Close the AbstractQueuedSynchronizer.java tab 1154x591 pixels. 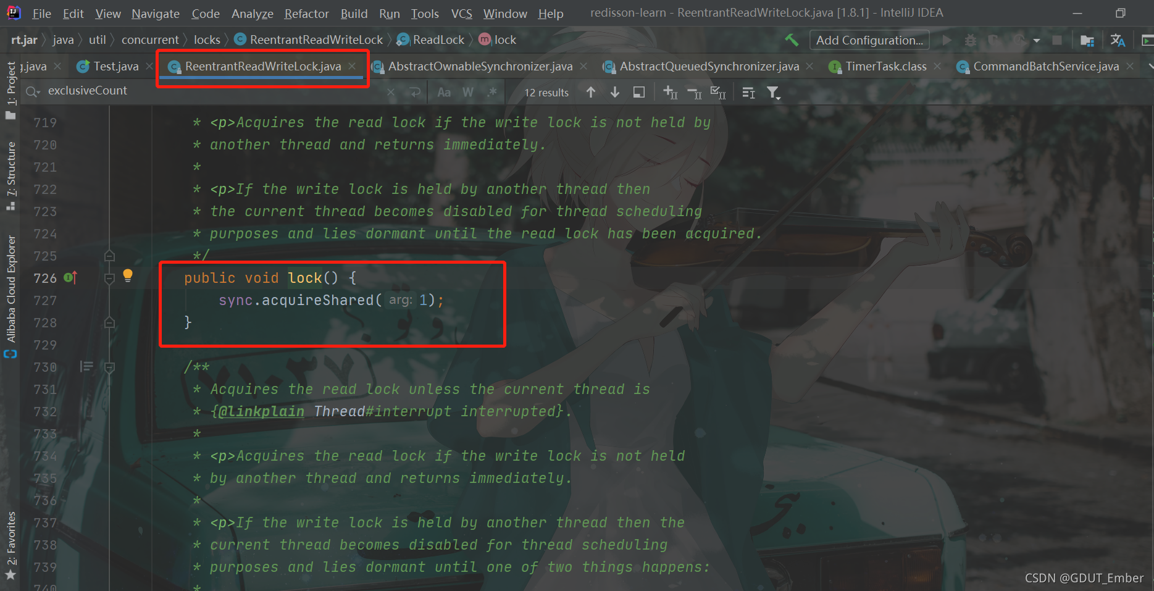tap(809, 66)
